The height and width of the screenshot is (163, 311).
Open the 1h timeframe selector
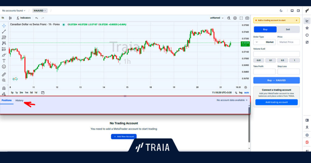click(3, 18)
